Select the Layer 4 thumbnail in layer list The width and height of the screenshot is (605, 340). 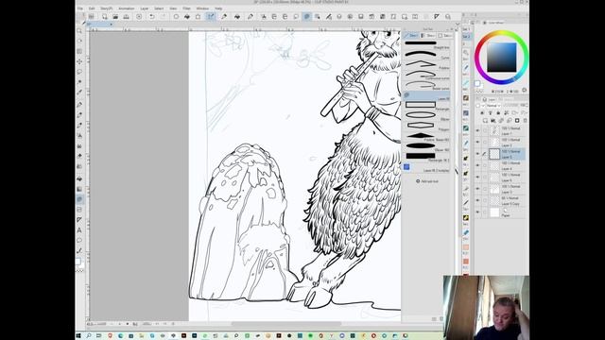494,166
